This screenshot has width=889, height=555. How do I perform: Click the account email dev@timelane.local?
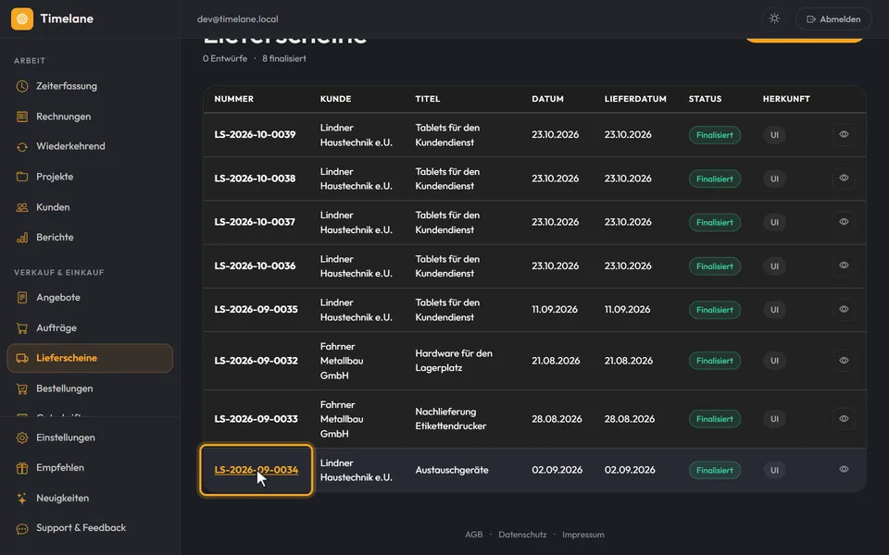pyautogui.click(x=238, y=19)
